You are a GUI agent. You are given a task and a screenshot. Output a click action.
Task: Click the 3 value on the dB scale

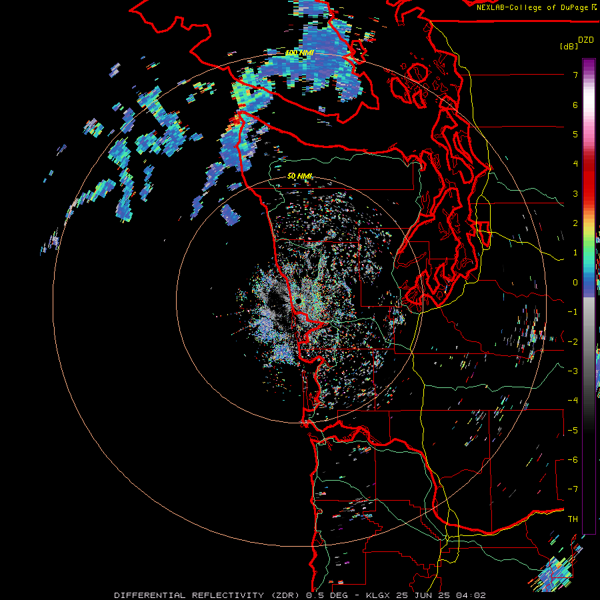click(x=575, y=193)
